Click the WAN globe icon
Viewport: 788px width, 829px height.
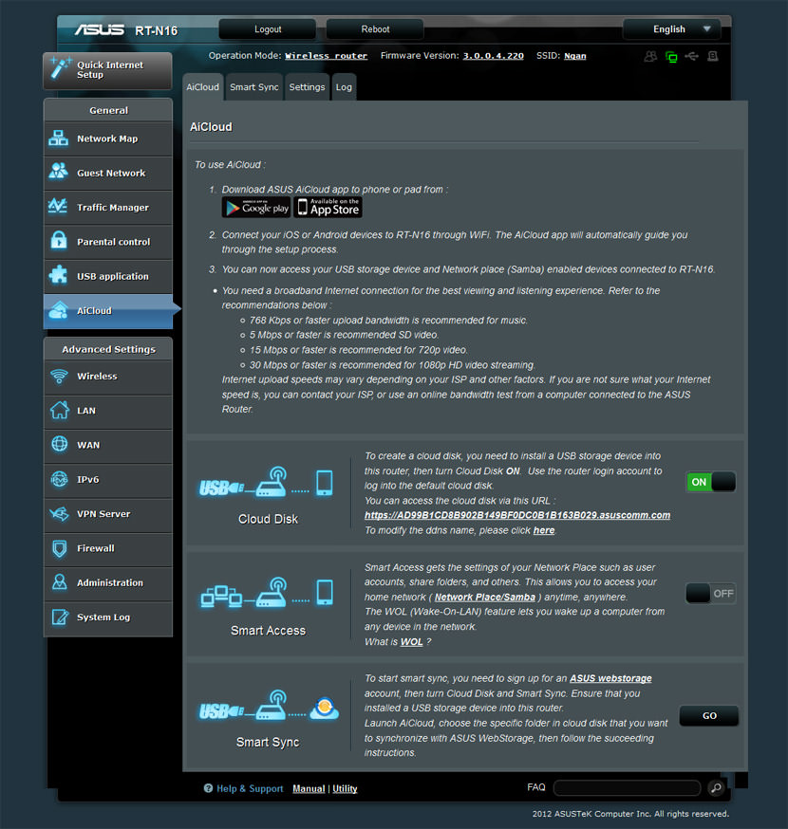click(59, 444)
